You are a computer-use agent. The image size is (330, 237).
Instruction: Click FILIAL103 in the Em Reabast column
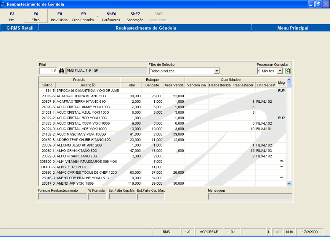click(x=264, y=151)
